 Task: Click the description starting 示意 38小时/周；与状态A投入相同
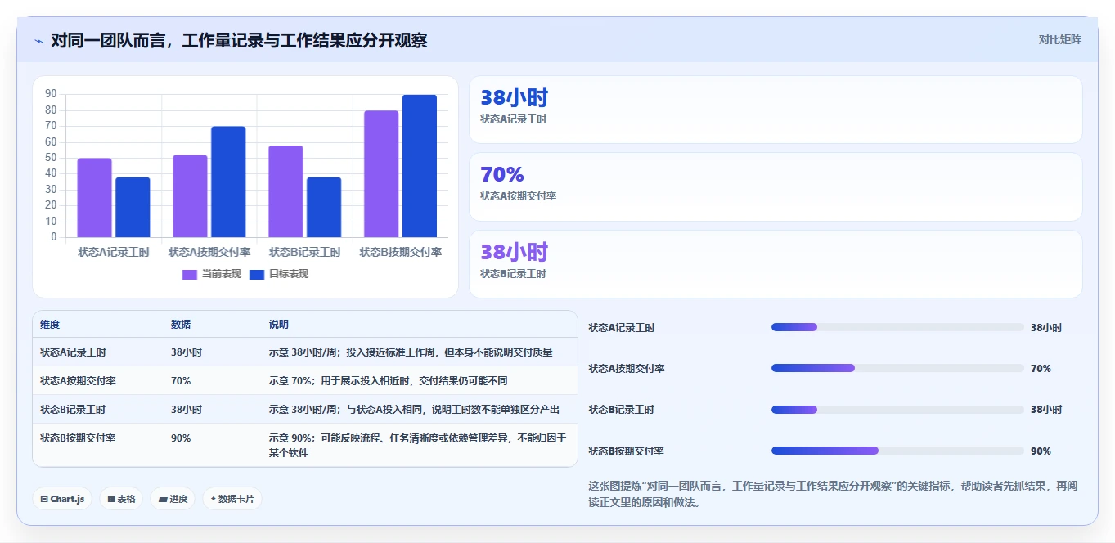pyautogui.click(x=415, y=410)
